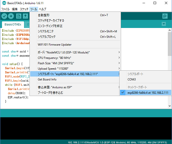This screenshot has width=172, height=144.
Task: Click the Open sketch up-arrow icon
Action: 25,16
